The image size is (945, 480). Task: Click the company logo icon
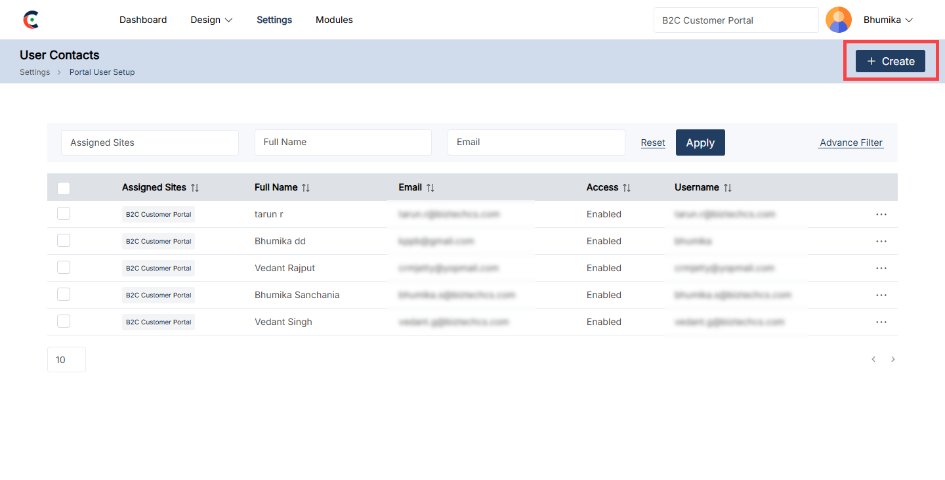coord(31,20)
